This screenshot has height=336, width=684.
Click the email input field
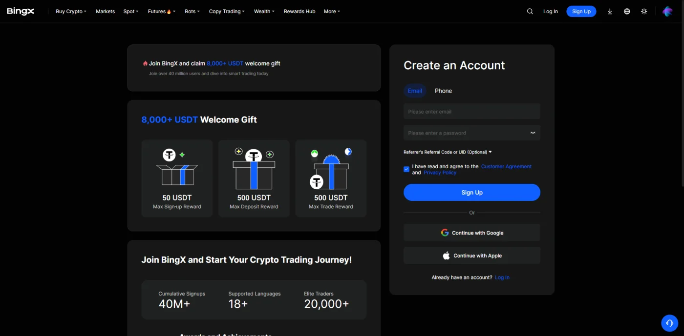point(472,111)
